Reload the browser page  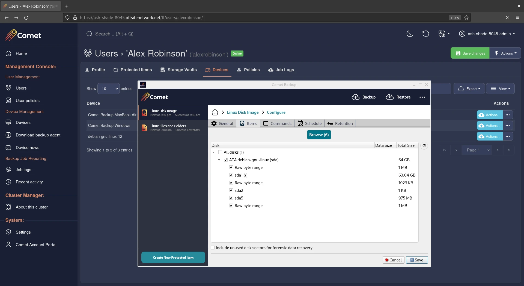pos(26,17)
